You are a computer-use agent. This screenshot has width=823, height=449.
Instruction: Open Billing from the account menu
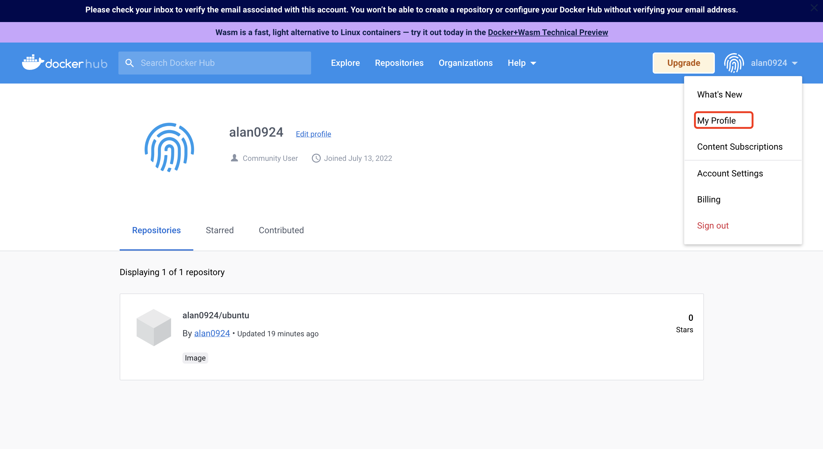[709, 199]
